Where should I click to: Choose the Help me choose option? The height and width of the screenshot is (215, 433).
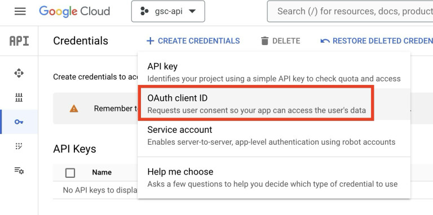(274, 178)
